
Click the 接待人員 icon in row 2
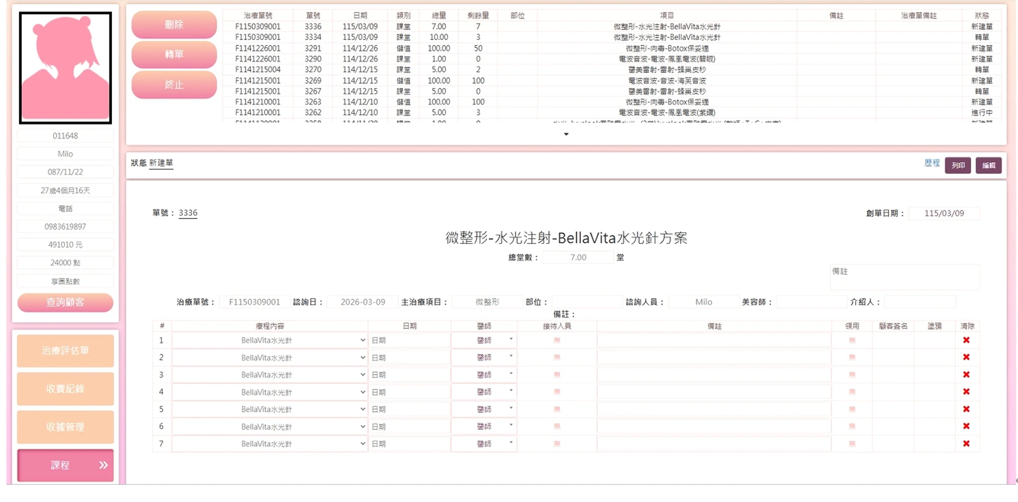click(x=557, y=358)
